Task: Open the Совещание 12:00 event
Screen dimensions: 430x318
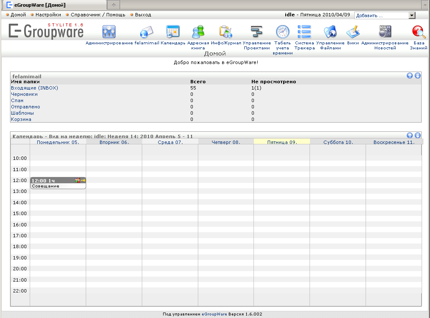Action: [x=58, y=183]
